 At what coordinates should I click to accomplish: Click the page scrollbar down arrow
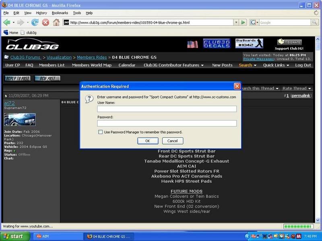[x=318, y=220]
